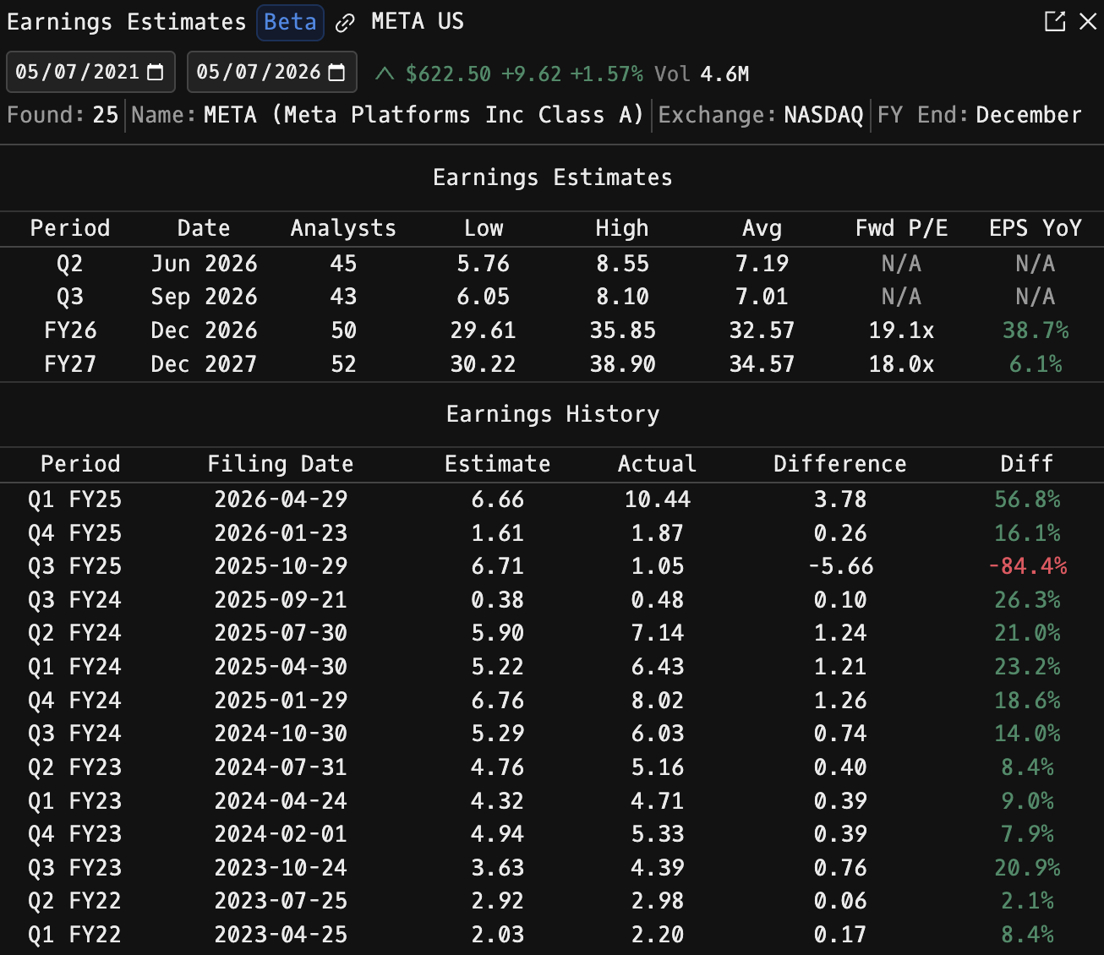Image resolution: width=1104 pixels, height=955 pixels.
Task: Select the Q2 FY23 history row
Action: point(552,767)
